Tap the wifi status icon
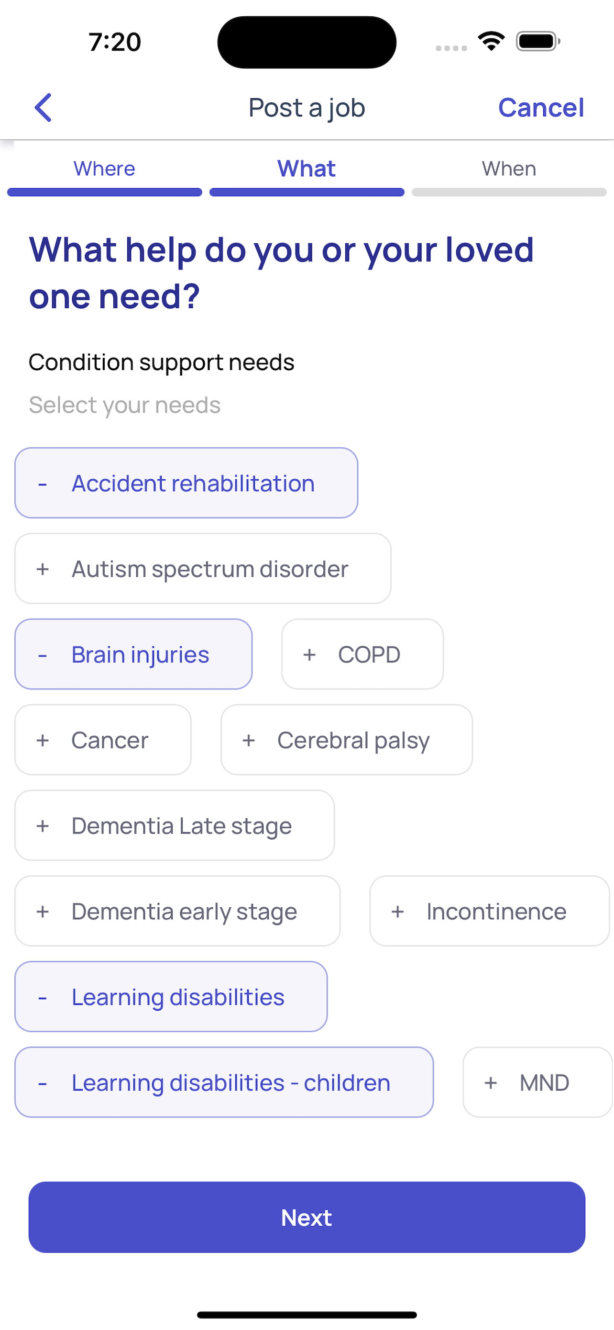Viewport: 614px width, 1330px height. [x=491, y=41]
